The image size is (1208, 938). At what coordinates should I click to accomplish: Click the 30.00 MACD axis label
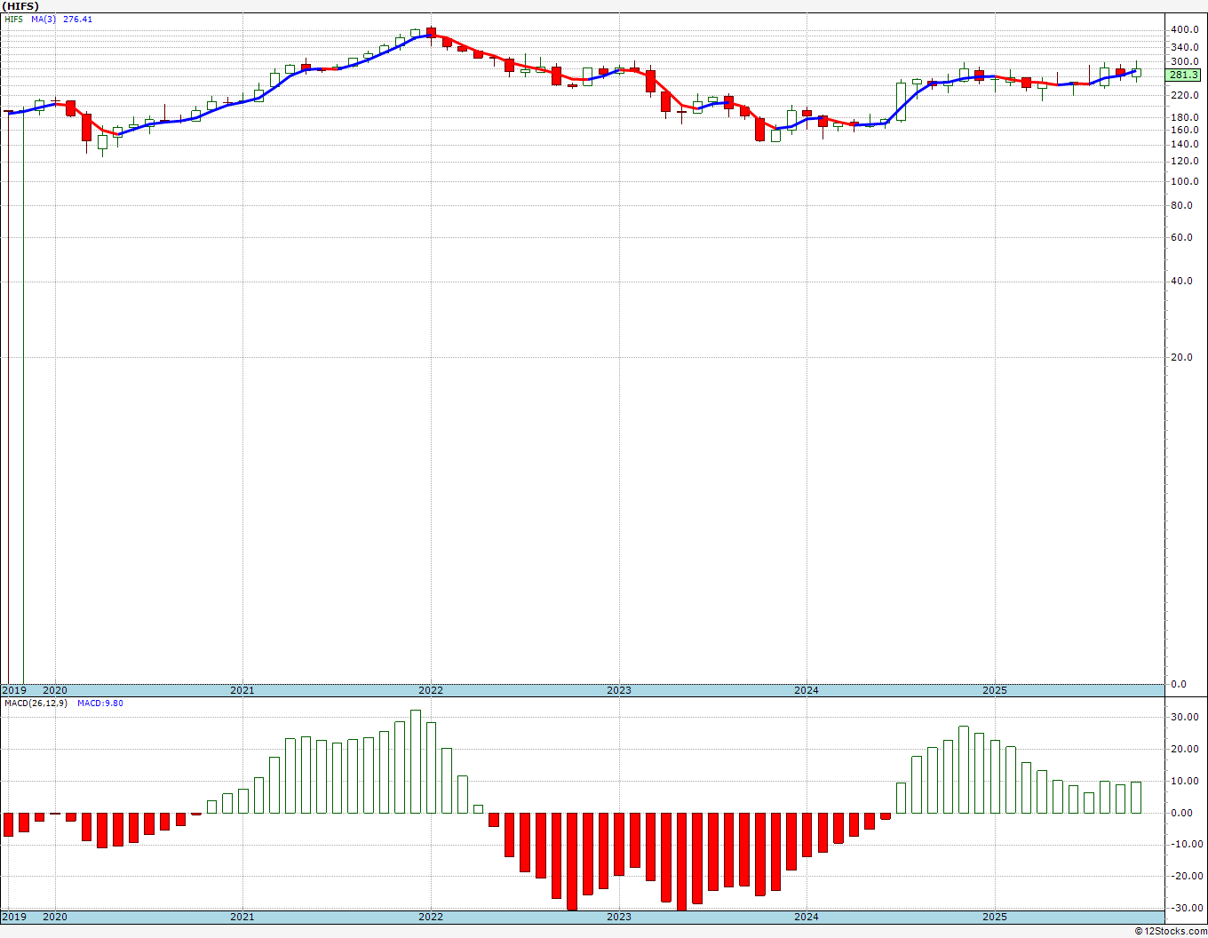point(1184,717)
